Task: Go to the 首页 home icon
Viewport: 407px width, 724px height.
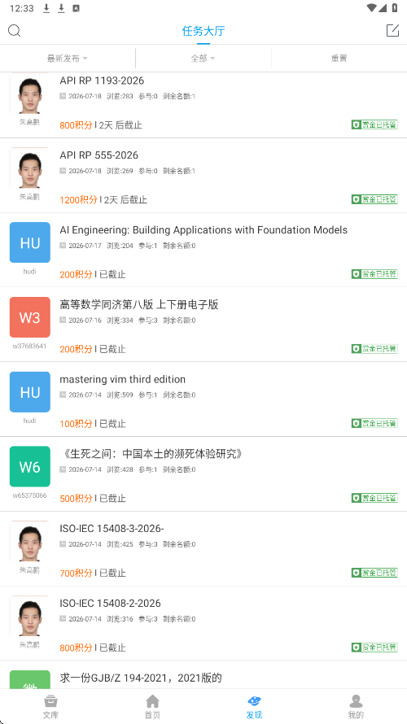Action: coord(152,702)
